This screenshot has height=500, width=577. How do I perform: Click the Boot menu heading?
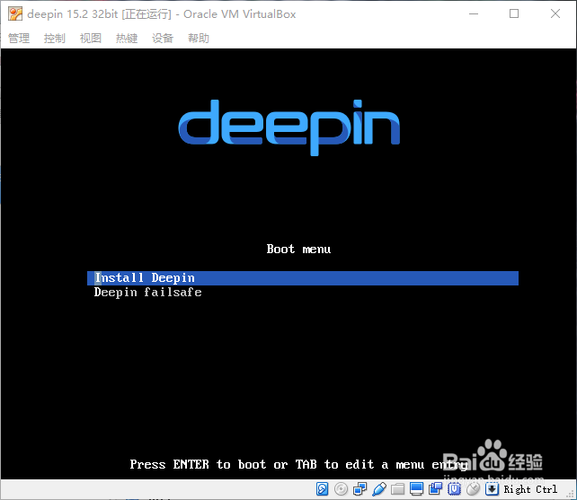[x=298, y=249]
